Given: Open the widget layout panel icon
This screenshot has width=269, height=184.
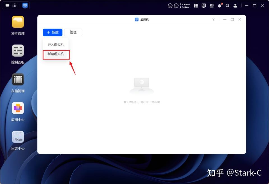Looking at the screenshot, I should coord(196,6).
